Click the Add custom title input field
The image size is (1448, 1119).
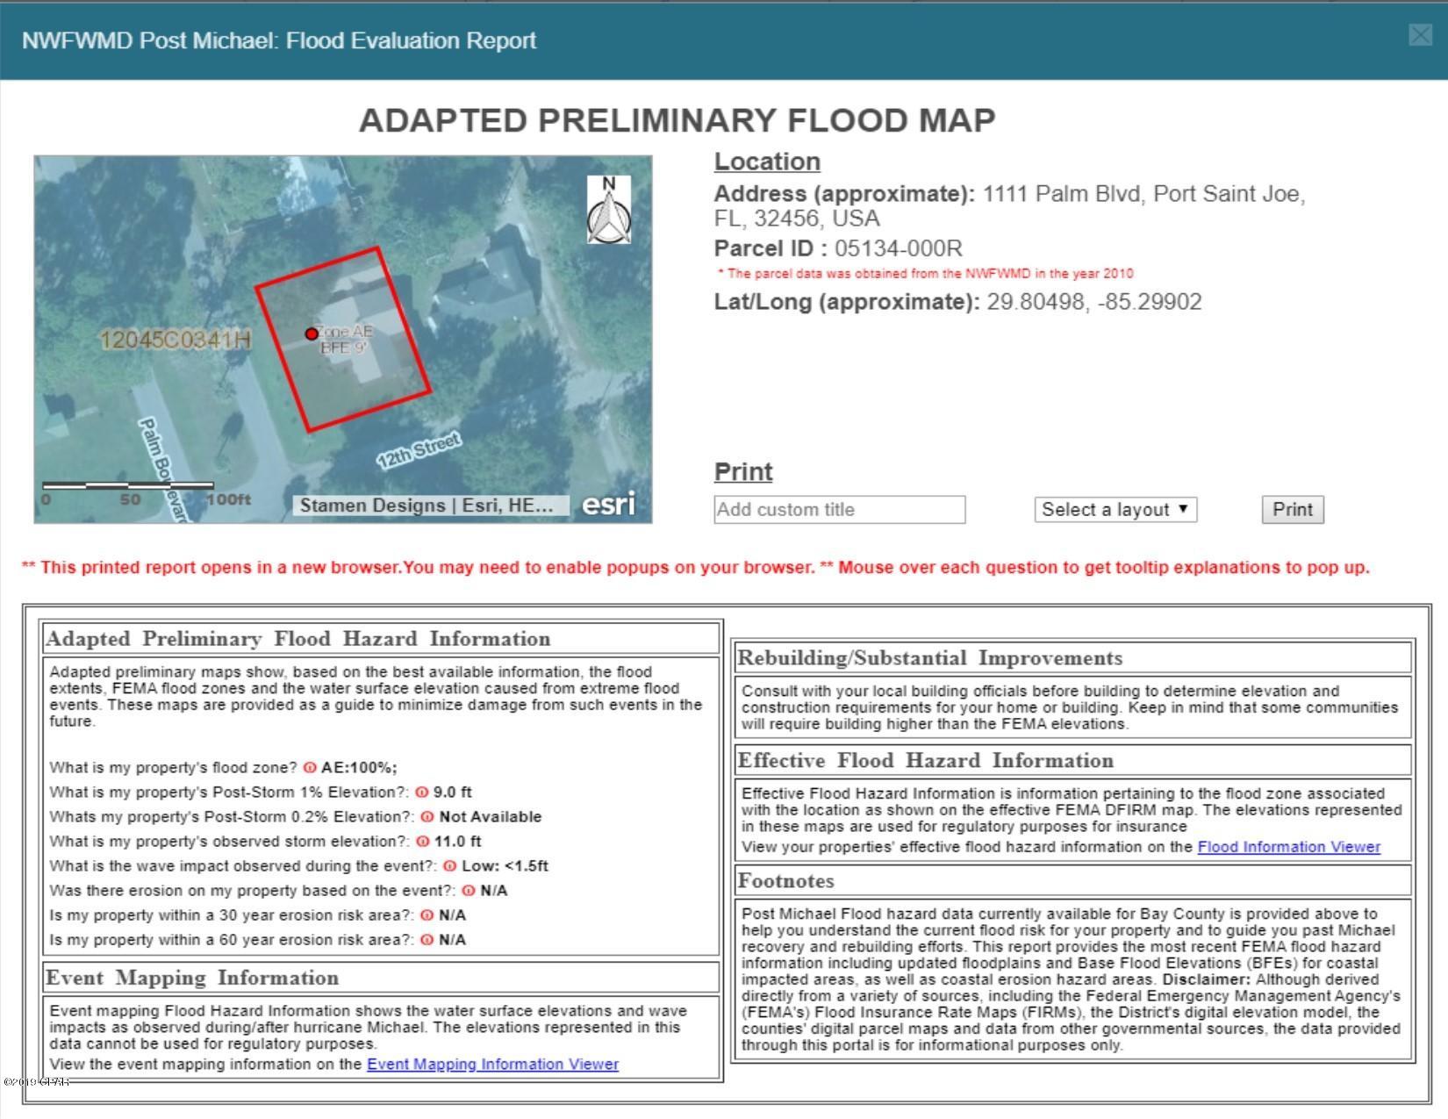point(838,509)
